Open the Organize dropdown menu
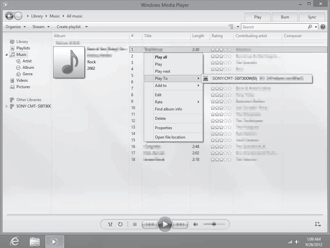 tap(15, 27)
